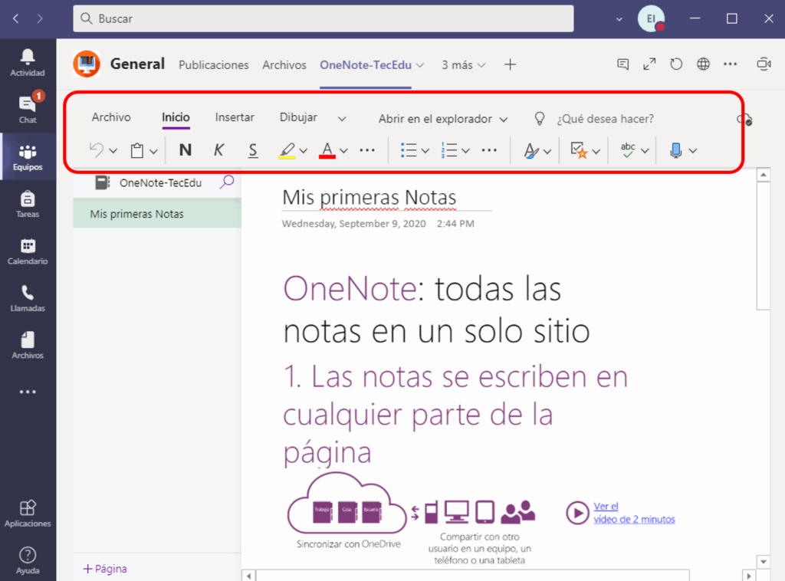The width and height of the screenshot is (785, 581).
Task: Click the clipboard paste icon
Action: click(x=137, y=151)
